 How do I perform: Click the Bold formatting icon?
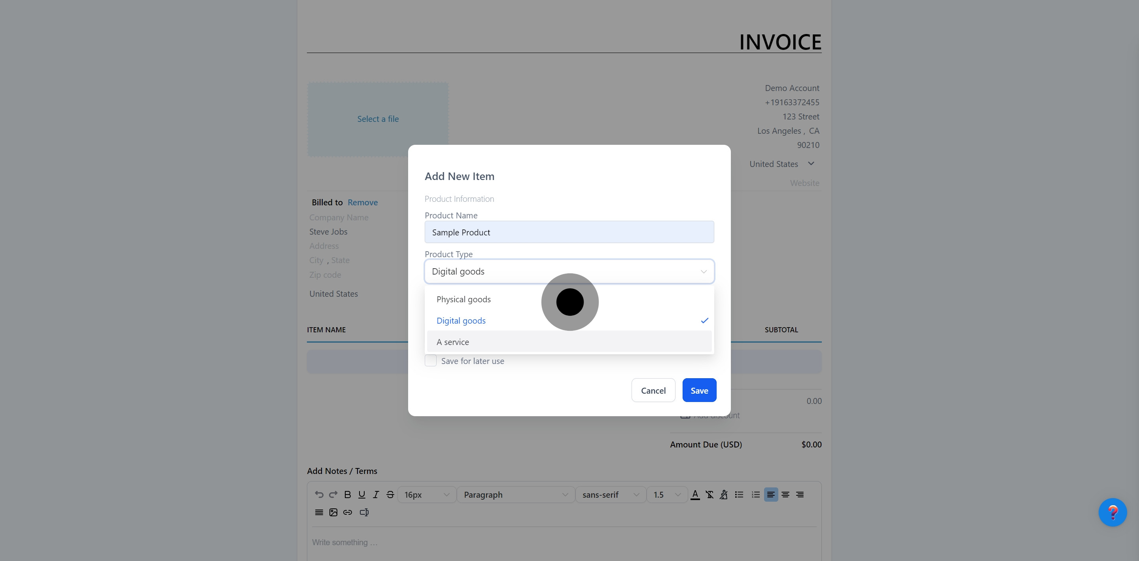point(348,495)
